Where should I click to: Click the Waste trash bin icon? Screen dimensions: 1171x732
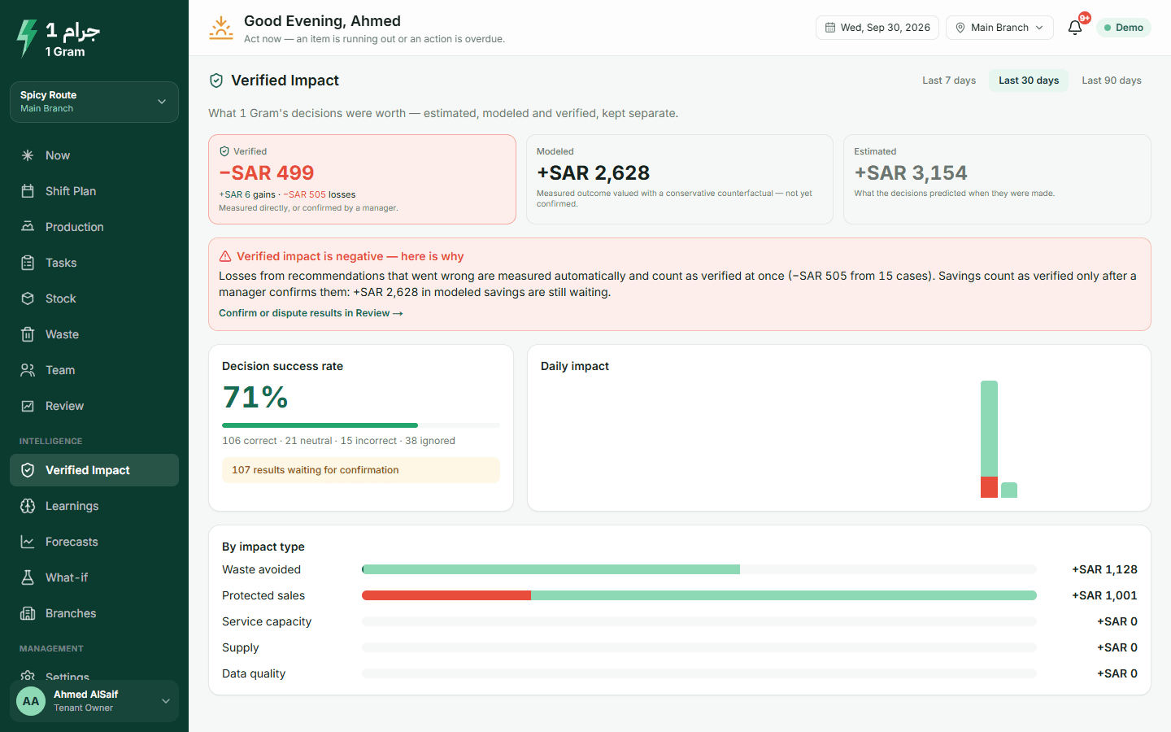(28, 334)
